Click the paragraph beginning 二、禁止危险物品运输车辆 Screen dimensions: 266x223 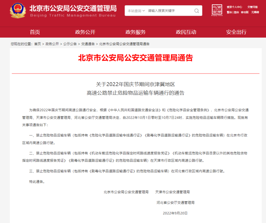coord(135,157)
